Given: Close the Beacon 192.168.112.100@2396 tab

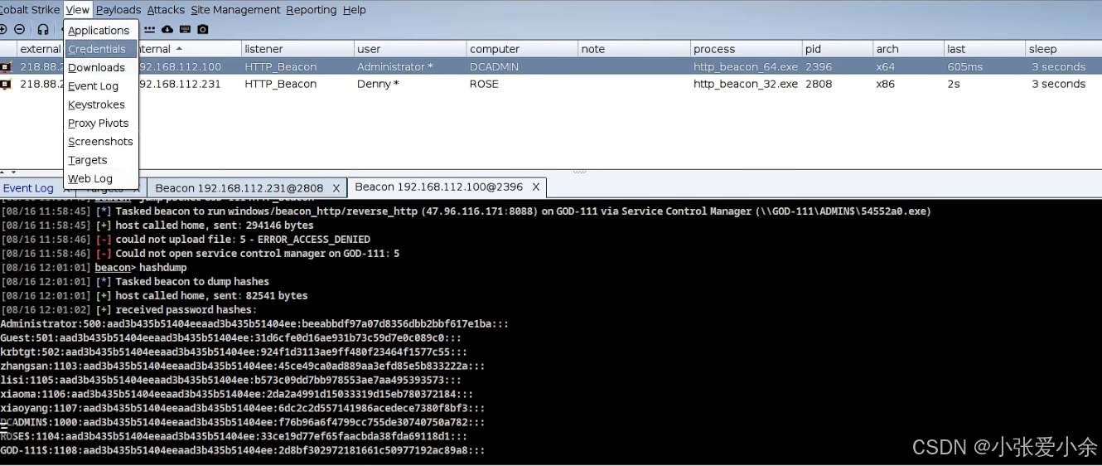Looking at the screenshot, I should click(x=536, y=187).
